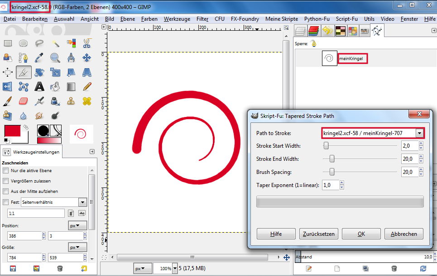Select the meinKringel path thumbnail
Screen dimensions: 437x276
[x=329, y=58]
